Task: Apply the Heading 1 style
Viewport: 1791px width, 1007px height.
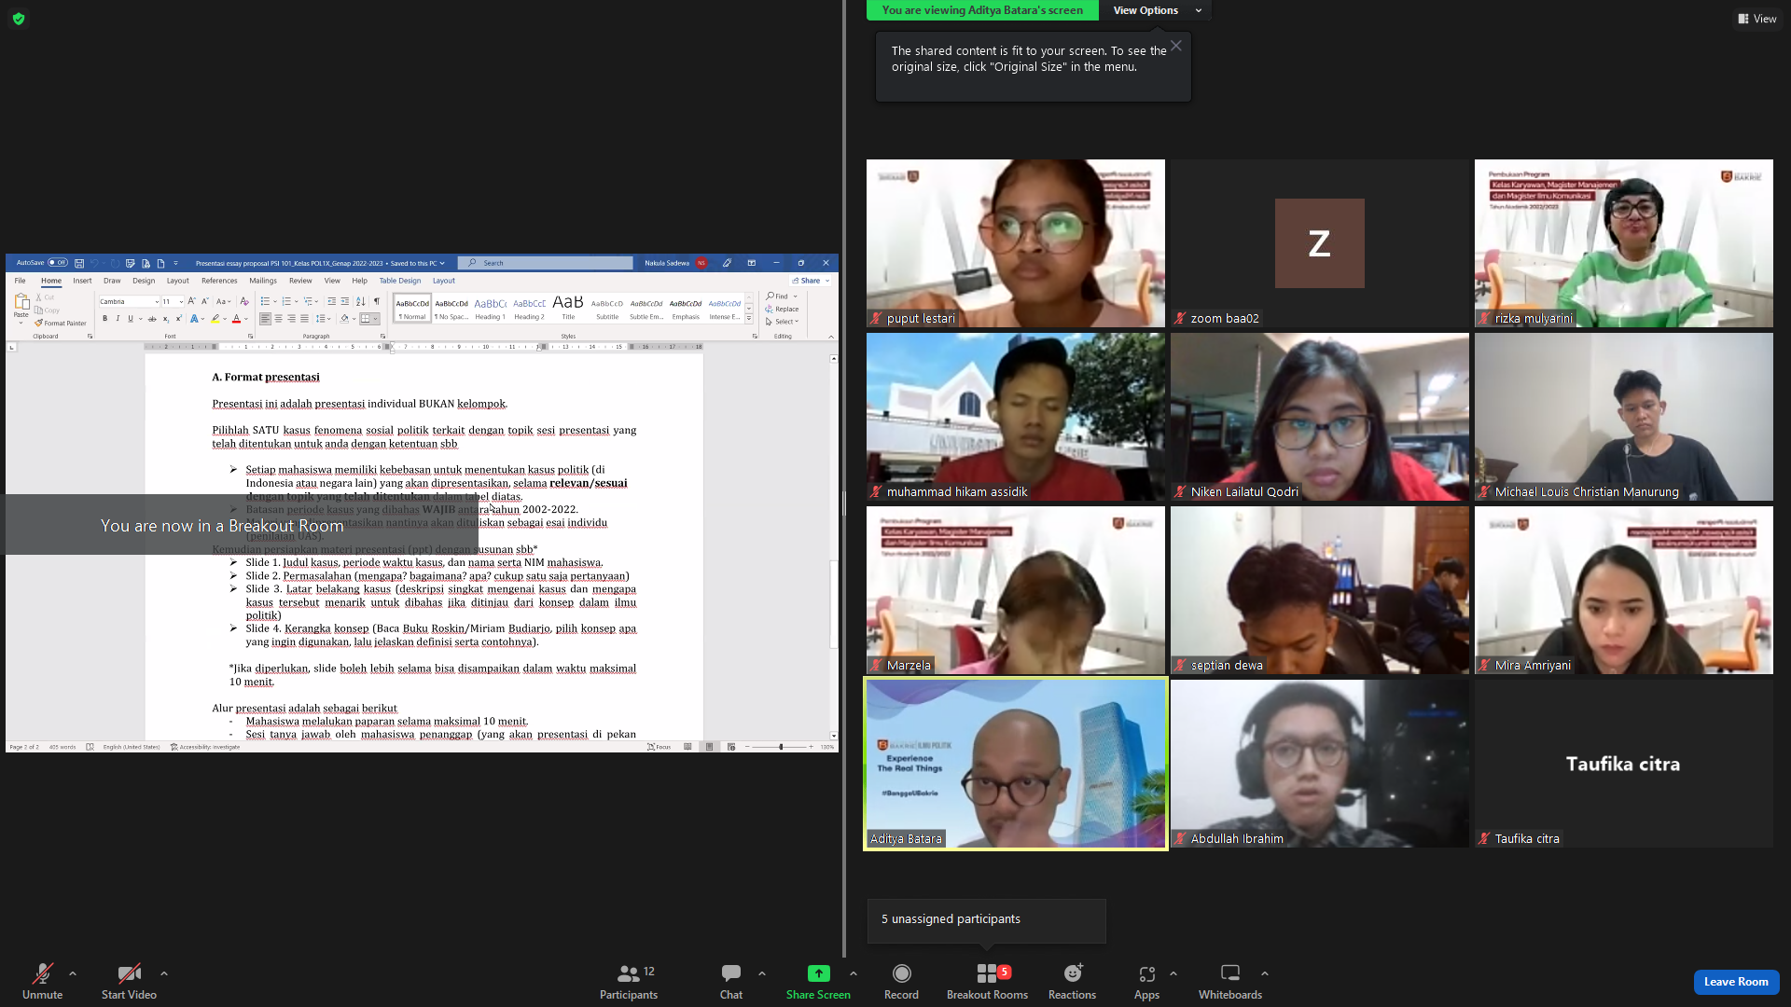Action: point(490,309)
